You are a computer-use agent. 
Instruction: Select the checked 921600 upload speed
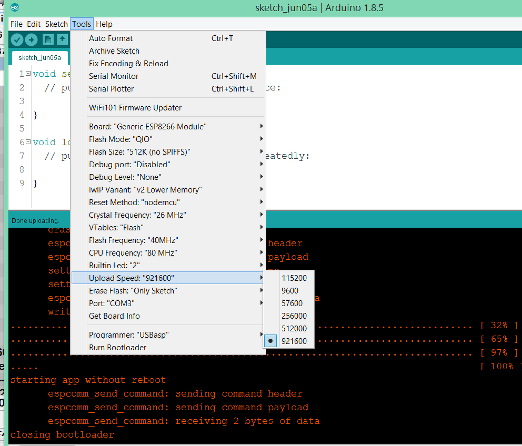coord(289,341)
